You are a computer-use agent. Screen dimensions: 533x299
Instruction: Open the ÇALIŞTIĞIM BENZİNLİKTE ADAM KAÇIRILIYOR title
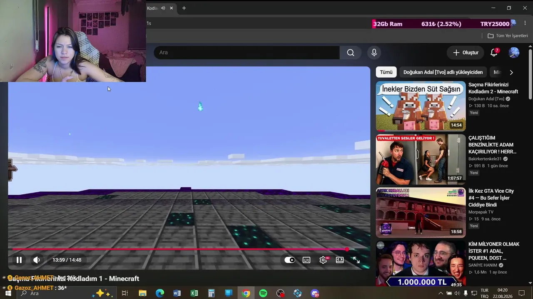point(492,145)
